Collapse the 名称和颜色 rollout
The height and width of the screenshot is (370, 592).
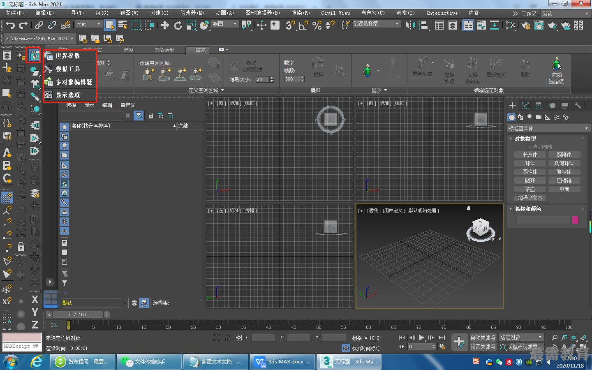(527, 209)
